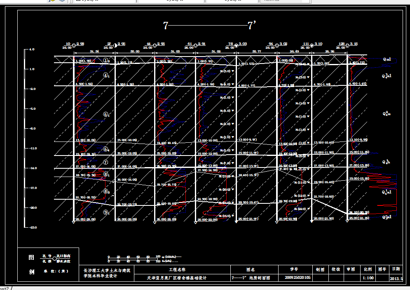Select the 30.00 spacing dimension
Viewport: 410px width, 290px height.
135,51
